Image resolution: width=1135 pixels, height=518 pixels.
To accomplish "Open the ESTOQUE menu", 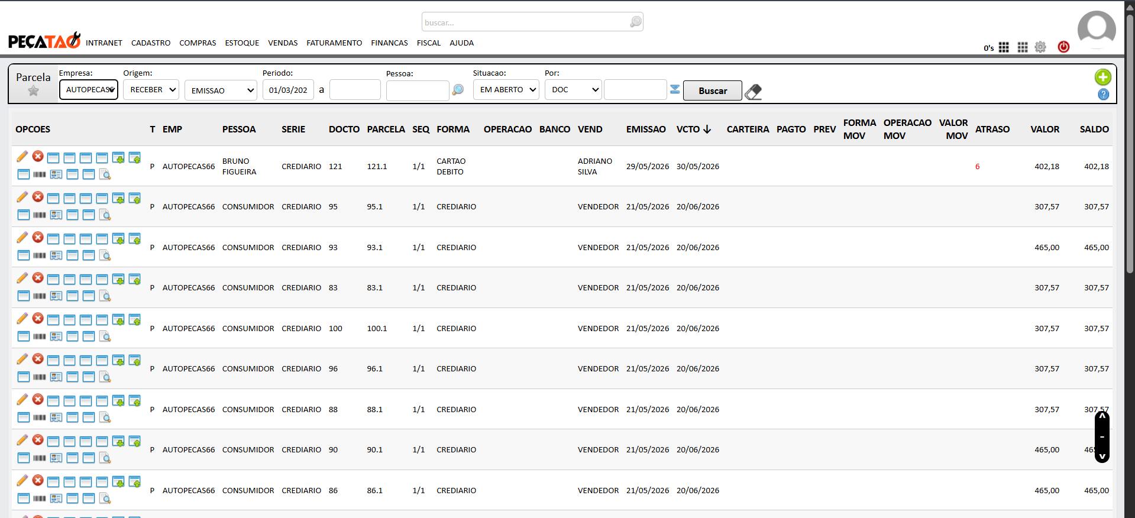I will [x=242, y=43].
